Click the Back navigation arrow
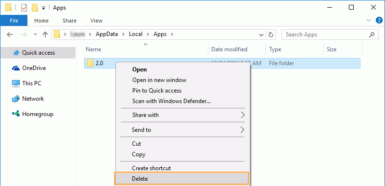The width and height of the screenshot is (385, 186). click(x=10, y=35)
